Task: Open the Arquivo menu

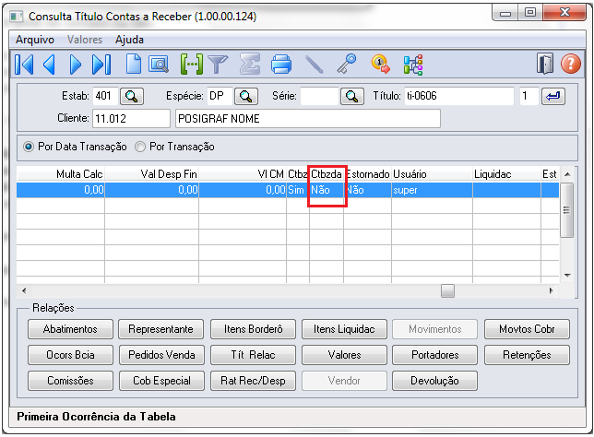Action: (35, 40)
